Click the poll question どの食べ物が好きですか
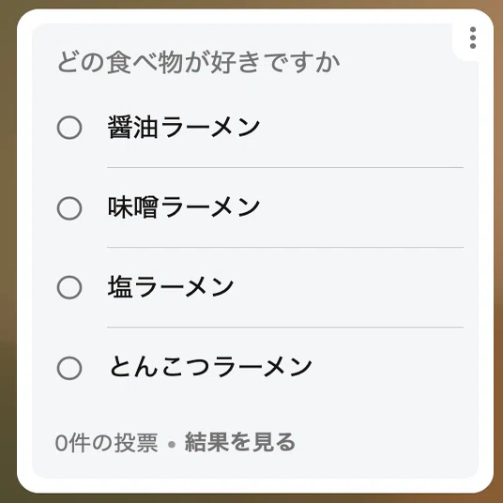This screenshot has width=503, height=503. pyautogui.click(x=198, y=62)
